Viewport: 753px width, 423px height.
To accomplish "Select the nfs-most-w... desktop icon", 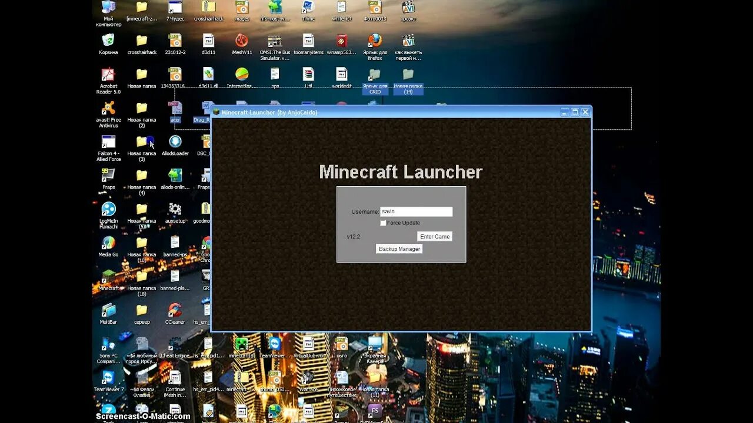I will tap(275, 8).
